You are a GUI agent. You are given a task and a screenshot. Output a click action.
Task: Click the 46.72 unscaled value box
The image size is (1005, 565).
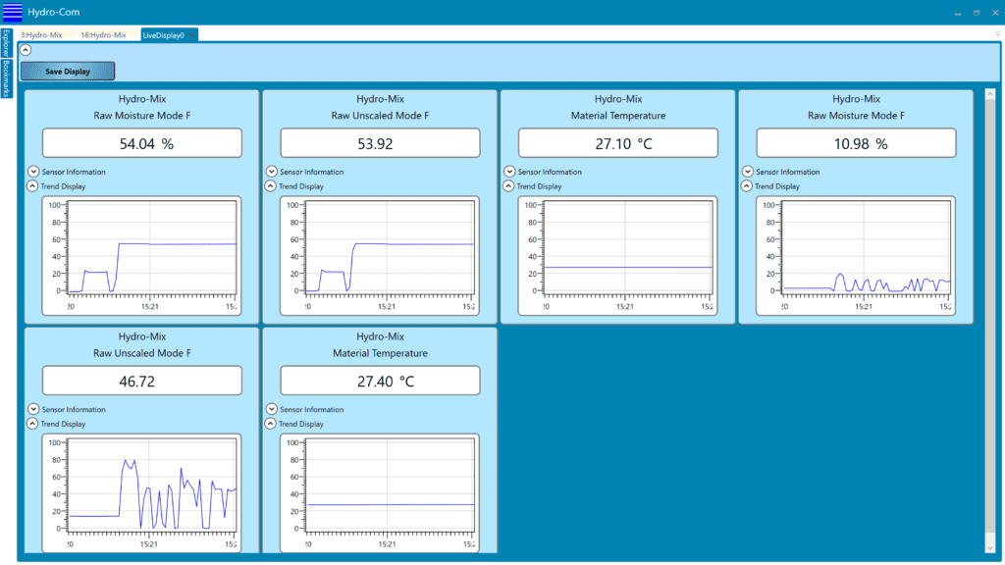(x=142, y=381)
